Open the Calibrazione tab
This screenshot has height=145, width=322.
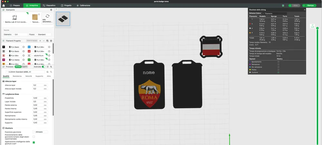click(x=83, y=5)
